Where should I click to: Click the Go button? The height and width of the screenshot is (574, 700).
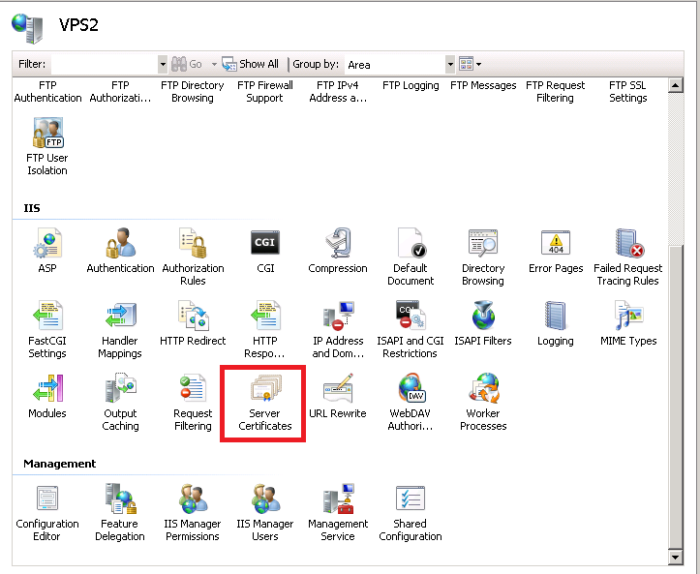tap(187, 64)
